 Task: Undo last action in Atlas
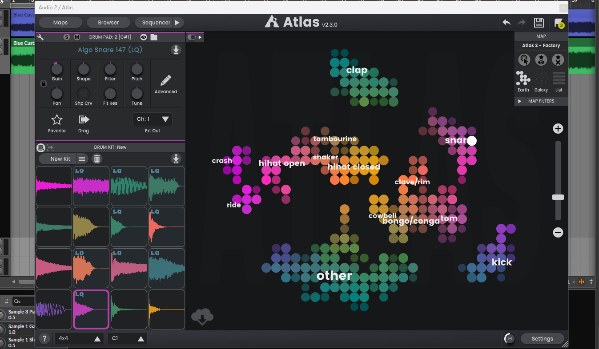point(507,22)
